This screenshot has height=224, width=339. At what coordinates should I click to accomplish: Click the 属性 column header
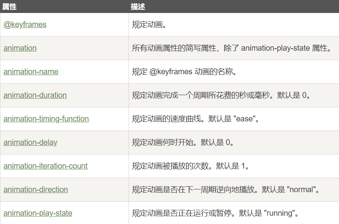pyautogui.click(x=9, y=7)
